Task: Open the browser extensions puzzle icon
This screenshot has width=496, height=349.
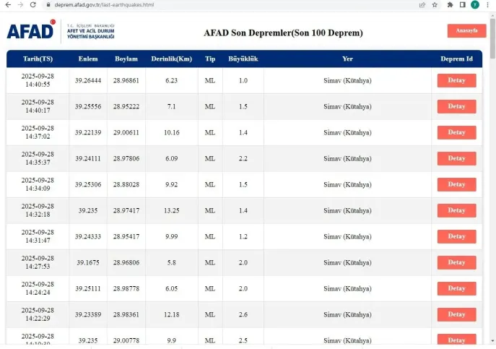Action: [451, 4]
